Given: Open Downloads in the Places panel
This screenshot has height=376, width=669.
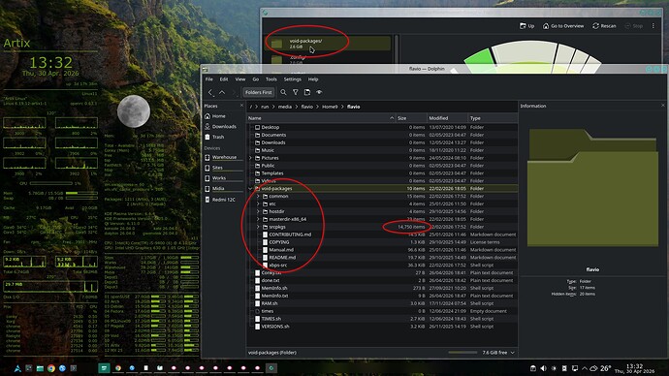Looking at the screenshot, I should 224,127.
